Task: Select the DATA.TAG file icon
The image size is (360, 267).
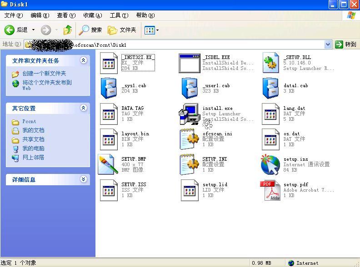Action: pos(109,114)
